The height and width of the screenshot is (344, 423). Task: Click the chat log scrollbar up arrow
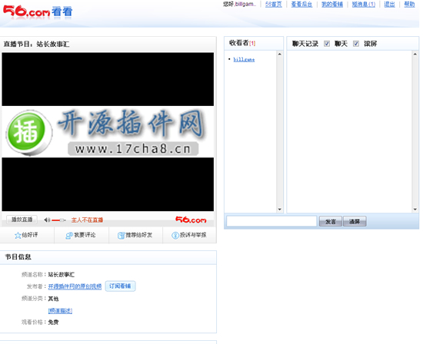[x=415, y=55]
